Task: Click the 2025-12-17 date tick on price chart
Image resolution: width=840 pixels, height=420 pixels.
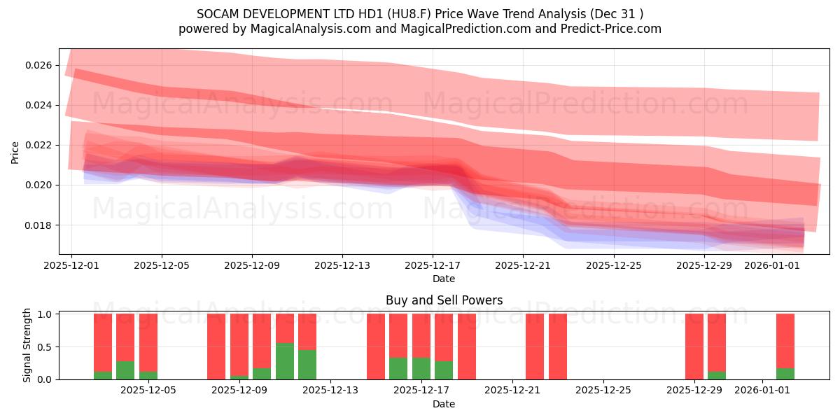Action: (433, 265)
